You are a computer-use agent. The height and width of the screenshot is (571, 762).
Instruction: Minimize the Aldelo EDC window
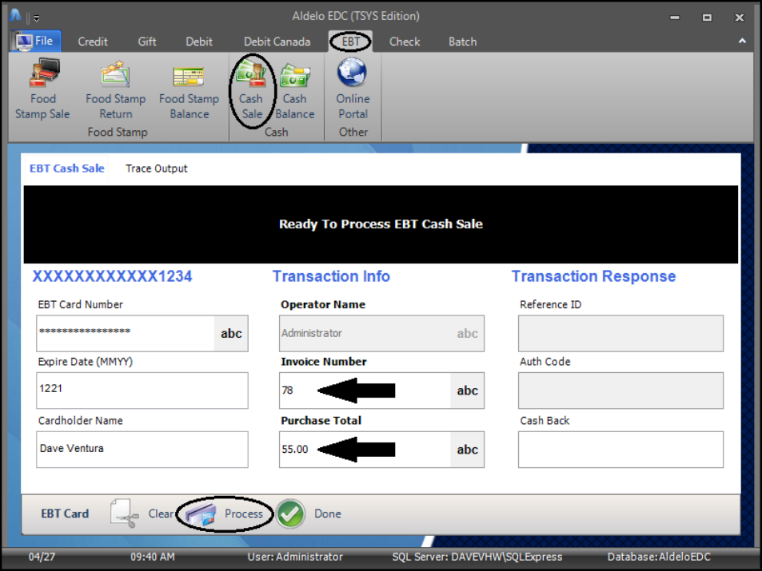(675, 18)
